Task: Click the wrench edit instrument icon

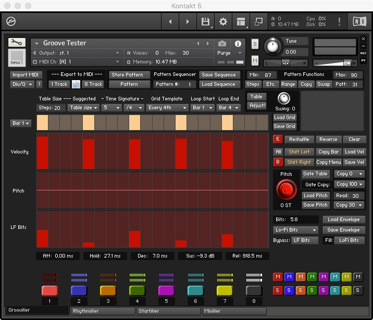Action: click(x=17, y=43)
